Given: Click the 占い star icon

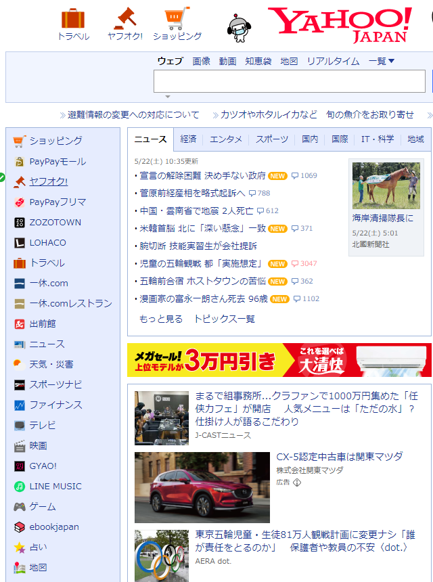Looking at the screenshot, I should tap(20, 547).
